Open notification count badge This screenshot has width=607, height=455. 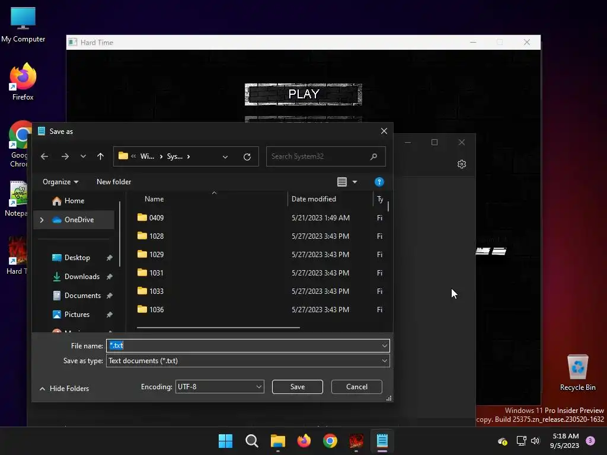pyautogui.click(x=590, y=440)
